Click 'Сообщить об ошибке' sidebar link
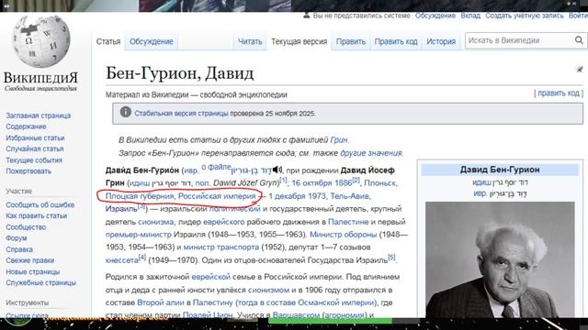Screen dimensions: 588x330 point(40,204)
